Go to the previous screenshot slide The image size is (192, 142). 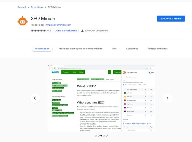coord(35,98)
